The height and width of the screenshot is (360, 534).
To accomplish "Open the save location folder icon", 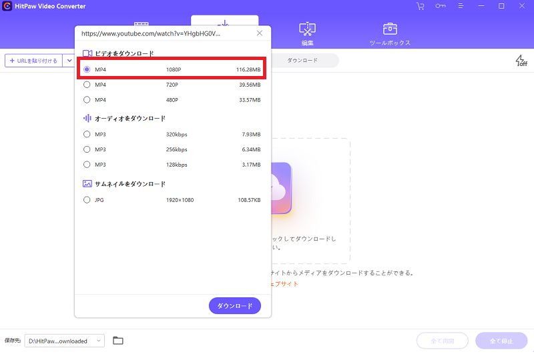I will [x=118, y=341].
